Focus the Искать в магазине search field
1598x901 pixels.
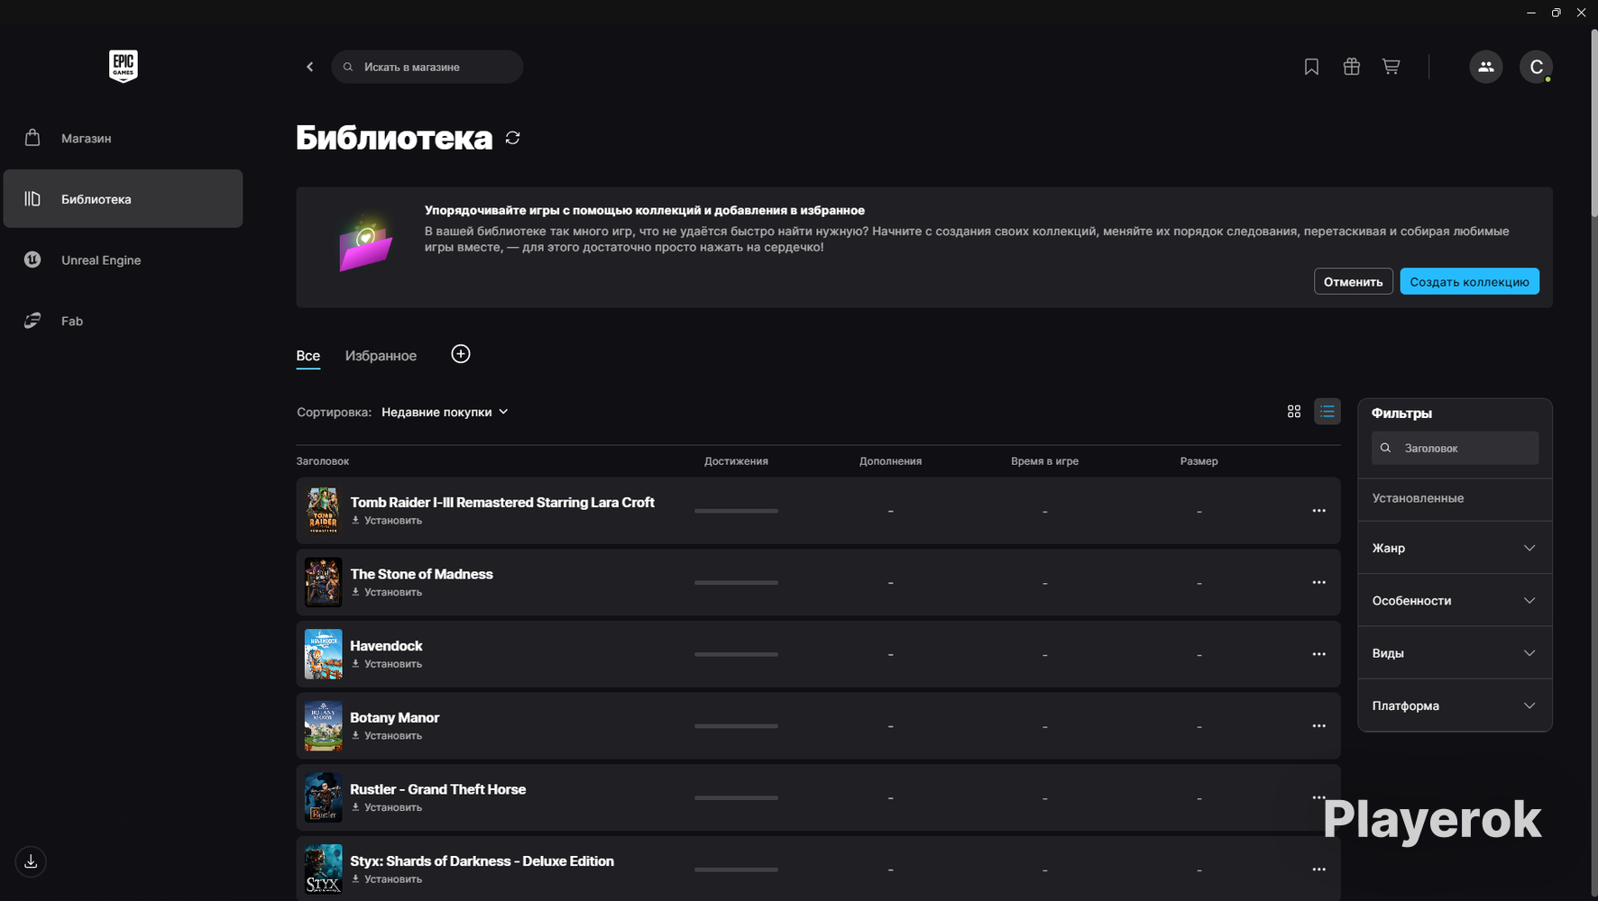click(x=427, y=67)
